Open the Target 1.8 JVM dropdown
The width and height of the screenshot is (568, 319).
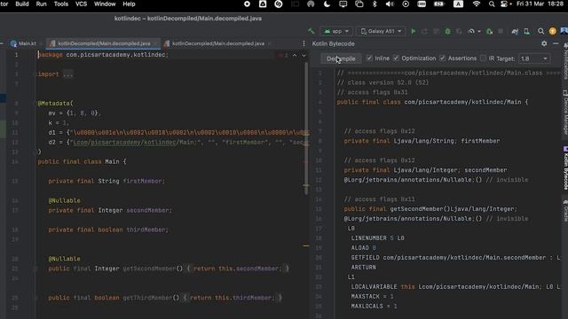pos(534,58)
